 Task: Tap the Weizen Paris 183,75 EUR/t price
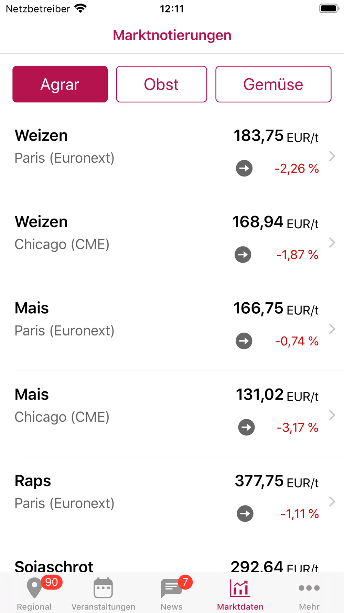(x=276, y=136)
